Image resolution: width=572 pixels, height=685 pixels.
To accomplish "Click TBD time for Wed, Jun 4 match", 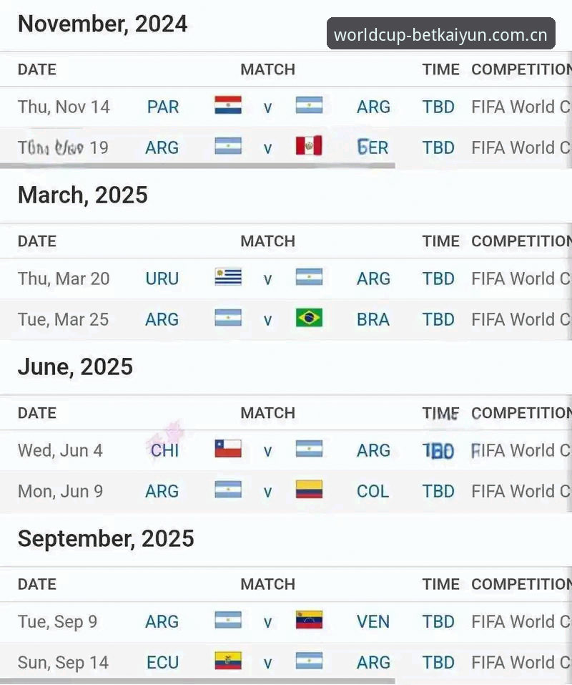I will (x=438, y=451).
